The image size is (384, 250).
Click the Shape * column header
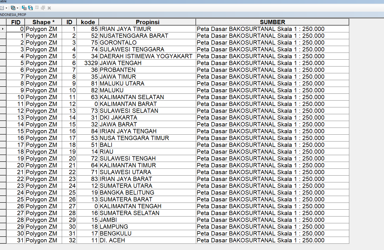click(43, 22)
